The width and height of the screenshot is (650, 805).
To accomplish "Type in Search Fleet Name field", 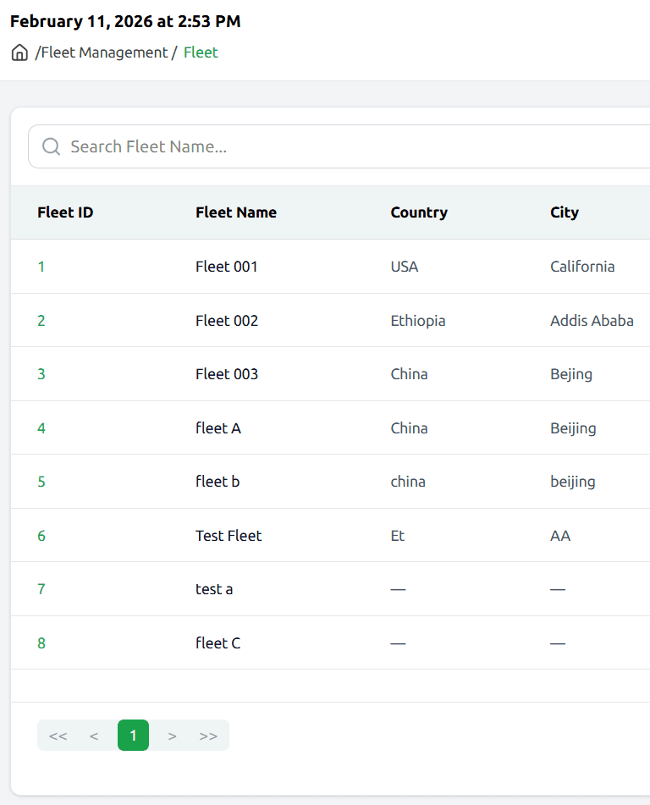I will [x=339, y=146].
